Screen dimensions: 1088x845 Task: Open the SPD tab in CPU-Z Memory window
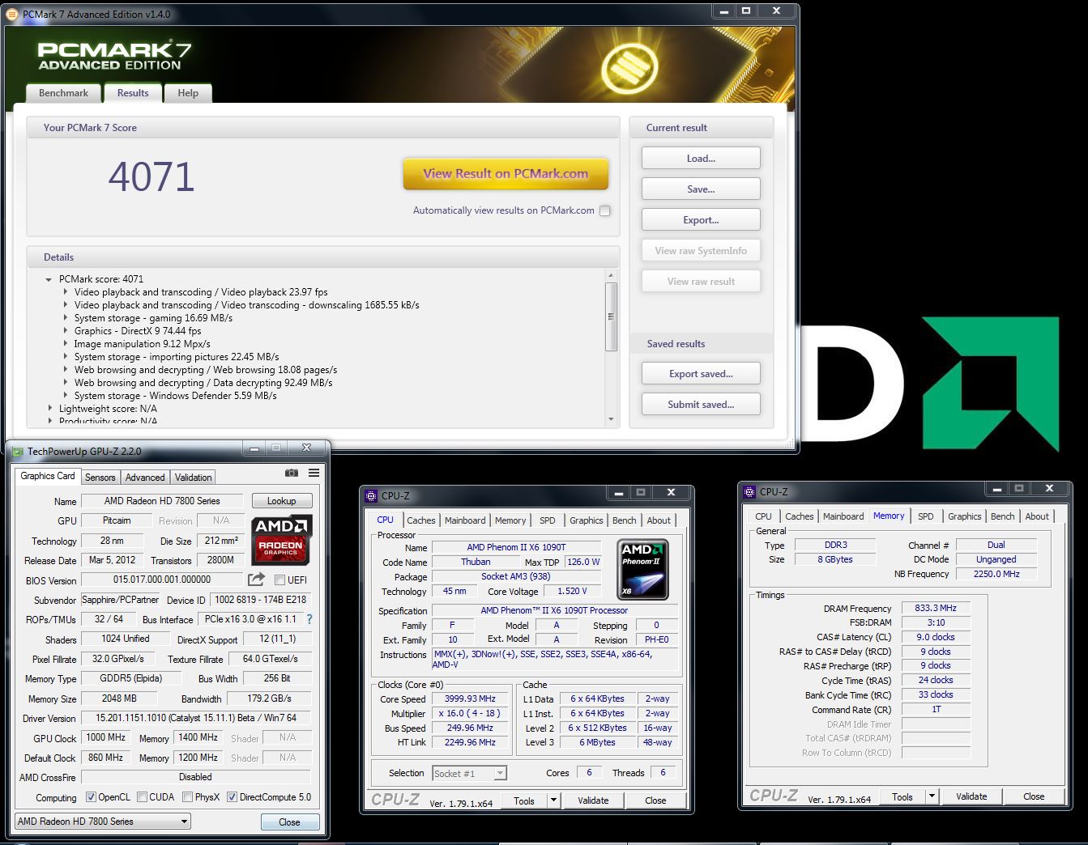coord(925,516)
